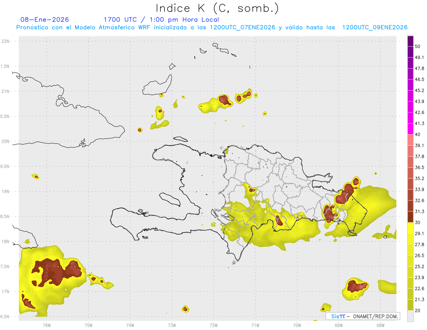Click the longitude axis label "73W"
Image resolution: width=427 pixels, height=330 pixels.
172,325
